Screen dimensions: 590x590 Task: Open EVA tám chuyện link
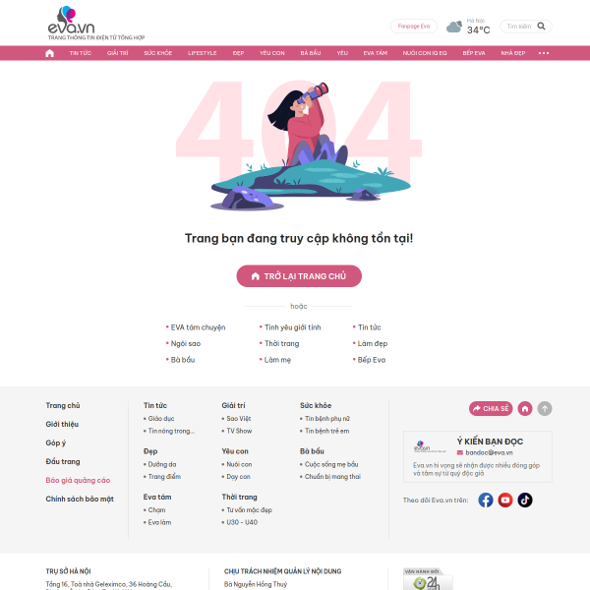click(198, 327)
